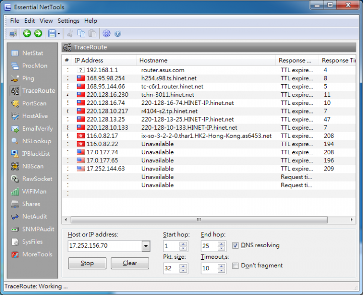363x295 pixels.
Task: Open the Save button dropdown arrow
Action: tap(59, 34)
